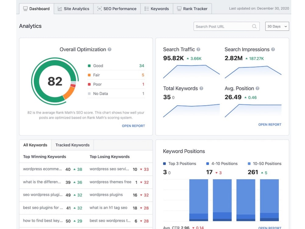Click the Search Post URL field

click(226, 26)
